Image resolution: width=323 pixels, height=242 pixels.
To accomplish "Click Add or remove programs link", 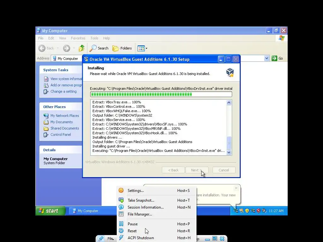I will [66, 85].
